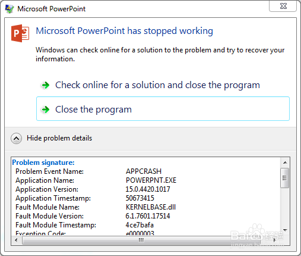Click the vertical scrollbar thumb in details box
This screenshot has height=256, width=301.
(285, 178)
